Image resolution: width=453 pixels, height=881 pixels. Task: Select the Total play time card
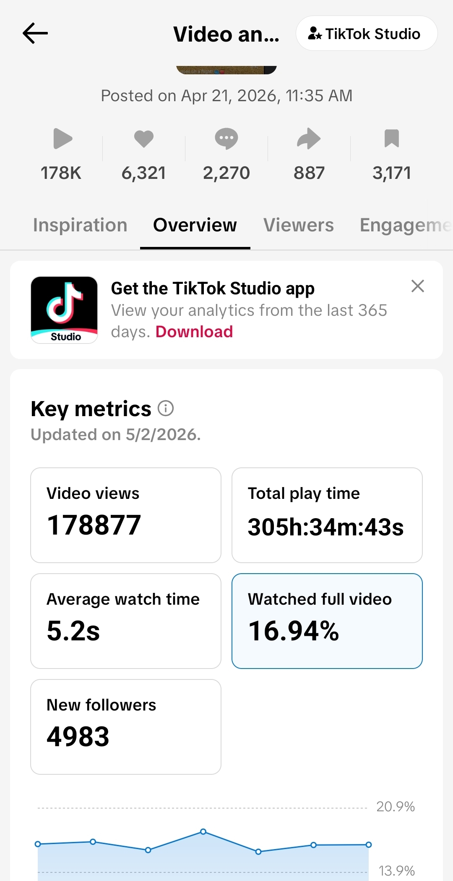[x=327, y=515]
